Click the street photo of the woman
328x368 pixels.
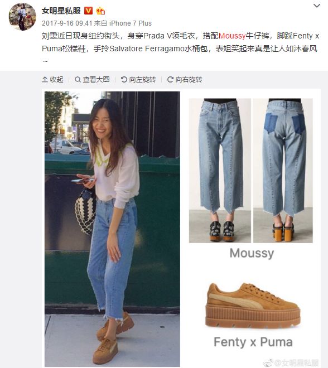click(113, 229)
